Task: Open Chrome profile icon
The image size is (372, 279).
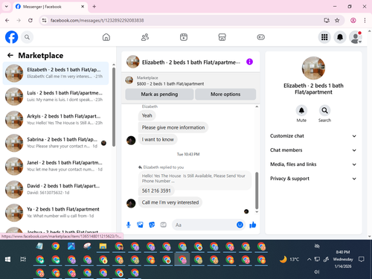Action: [x=353, y=20]
